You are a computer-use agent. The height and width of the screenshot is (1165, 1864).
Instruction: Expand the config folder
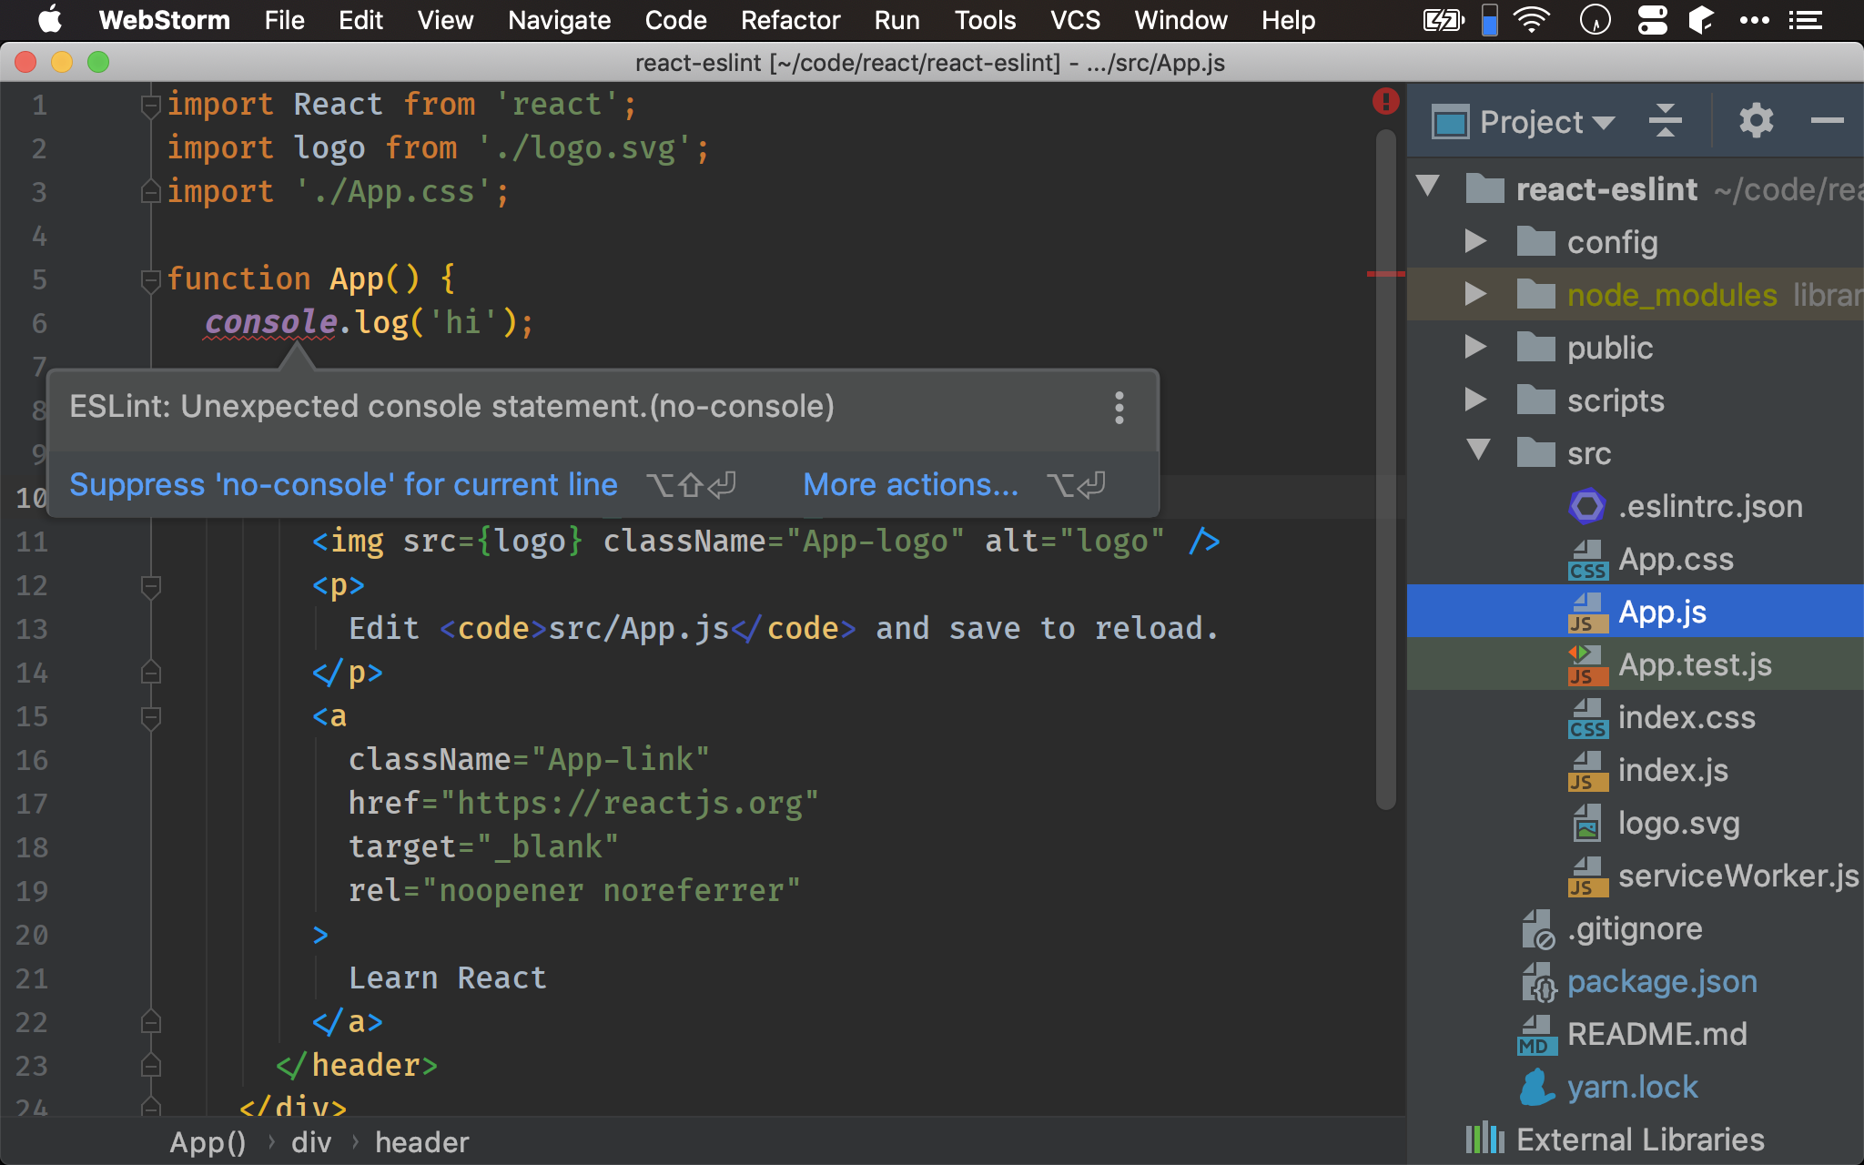tap(1475, 241)
